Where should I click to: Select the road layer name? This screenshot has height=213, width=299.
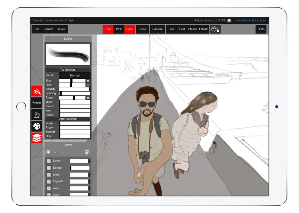coord(56,175)
